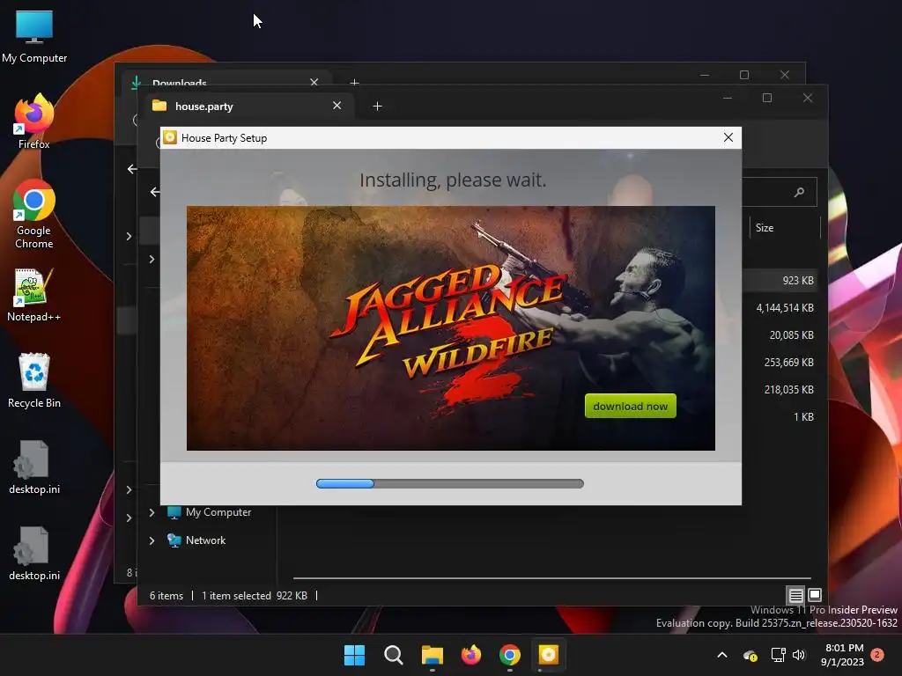Image resolution: width=902 pixels, height=676 pixels.
Task: Open the notification badge in tray
Action: [877, 654]
